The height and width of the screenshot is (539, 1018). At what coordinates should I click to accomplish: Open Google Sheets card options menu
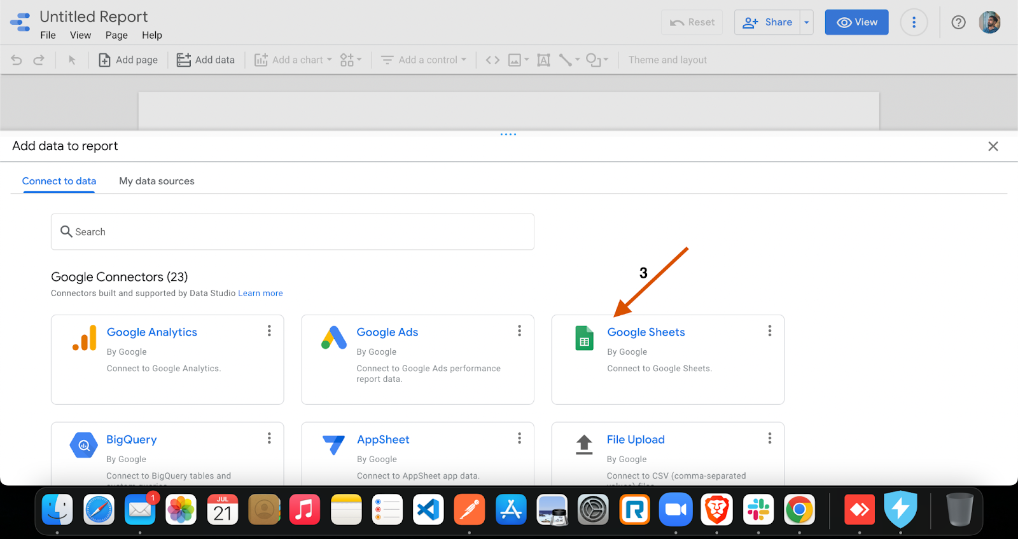coord(769,331)
